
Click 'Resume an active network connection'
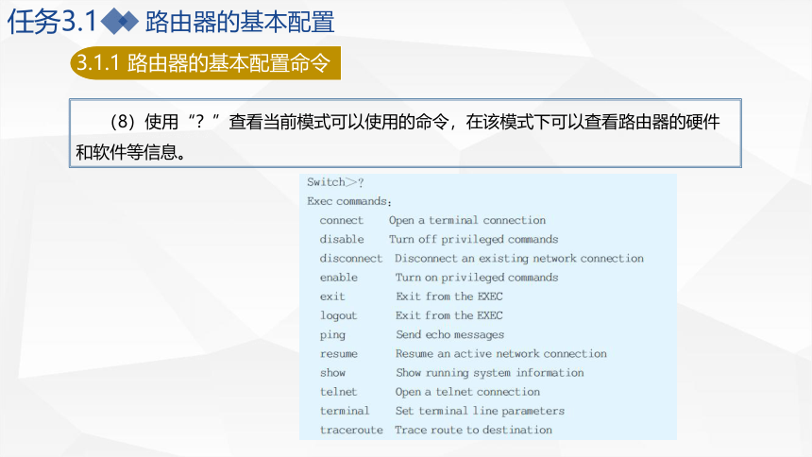tap(501, 353)
